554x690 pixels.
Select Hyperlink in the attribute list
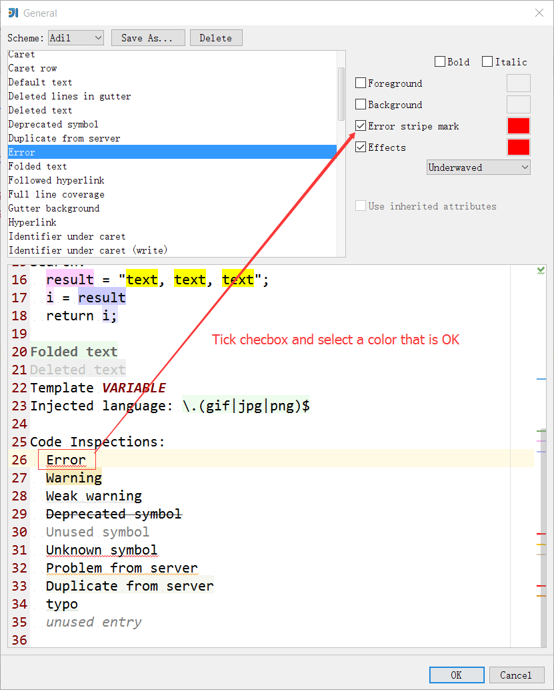(31, 222)
